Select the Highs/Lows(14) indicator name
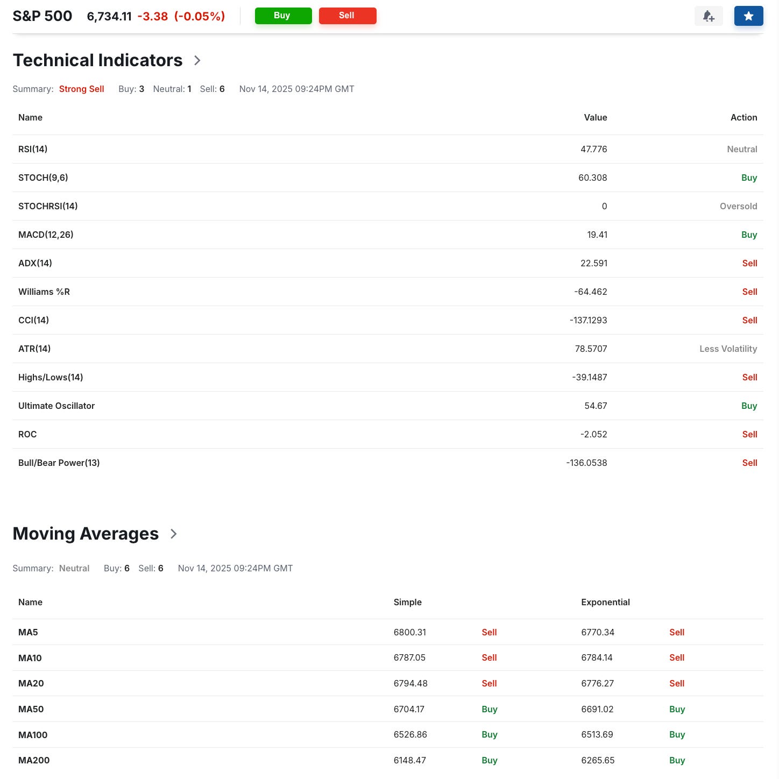This screenshot has height=779, width=779. pos(51,377)
